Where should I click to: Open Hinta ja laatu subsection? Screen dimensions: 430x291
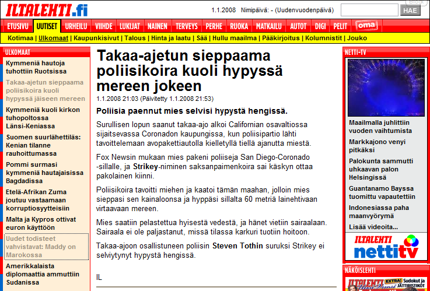point(171,38)
